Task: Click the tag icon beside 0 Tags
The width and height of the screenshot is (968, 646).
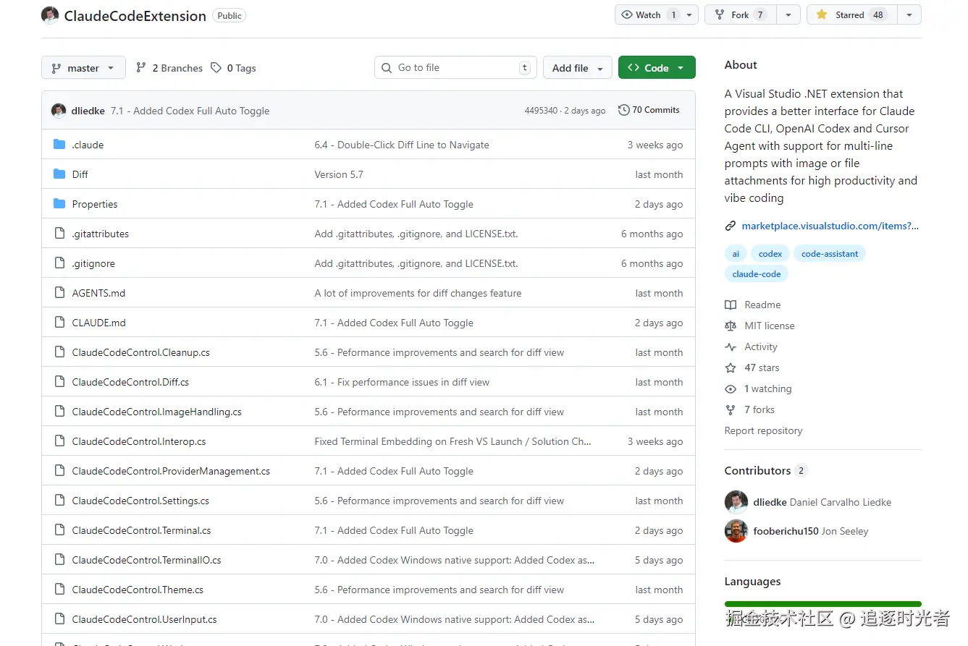Action: click(216, 67)
